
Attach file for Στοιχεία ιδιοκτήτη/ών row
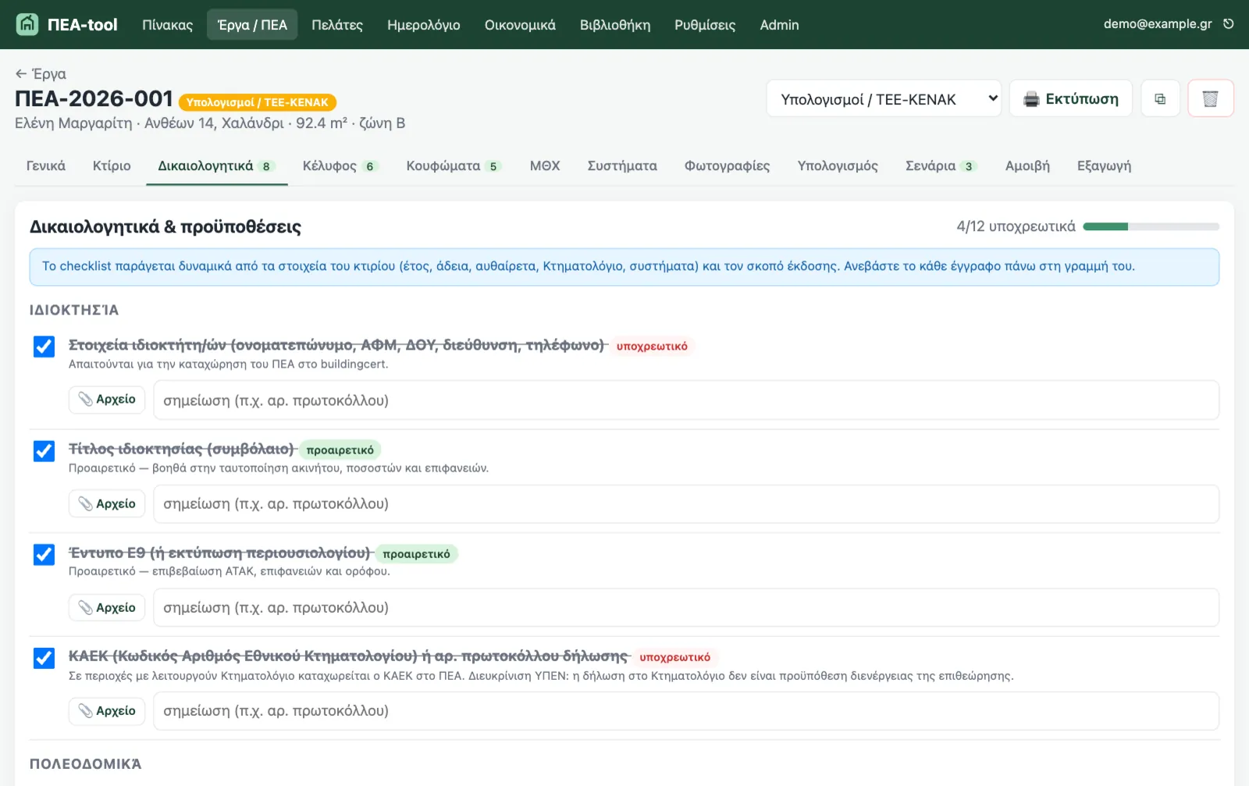pyautogui.click(x=107, y=400)
